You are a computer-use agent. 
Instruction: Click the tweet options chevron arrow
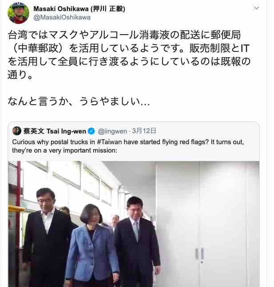click(x=256, y=8)
